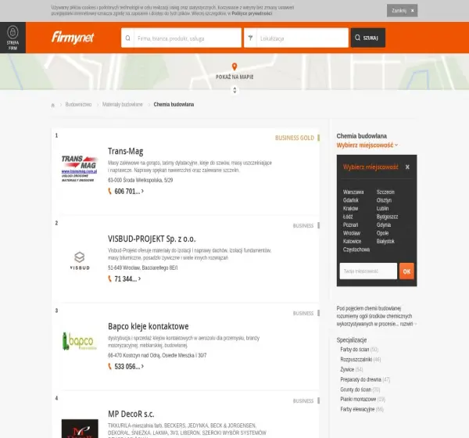
Task: Select Szczecin city
Action: coord(385,192)
